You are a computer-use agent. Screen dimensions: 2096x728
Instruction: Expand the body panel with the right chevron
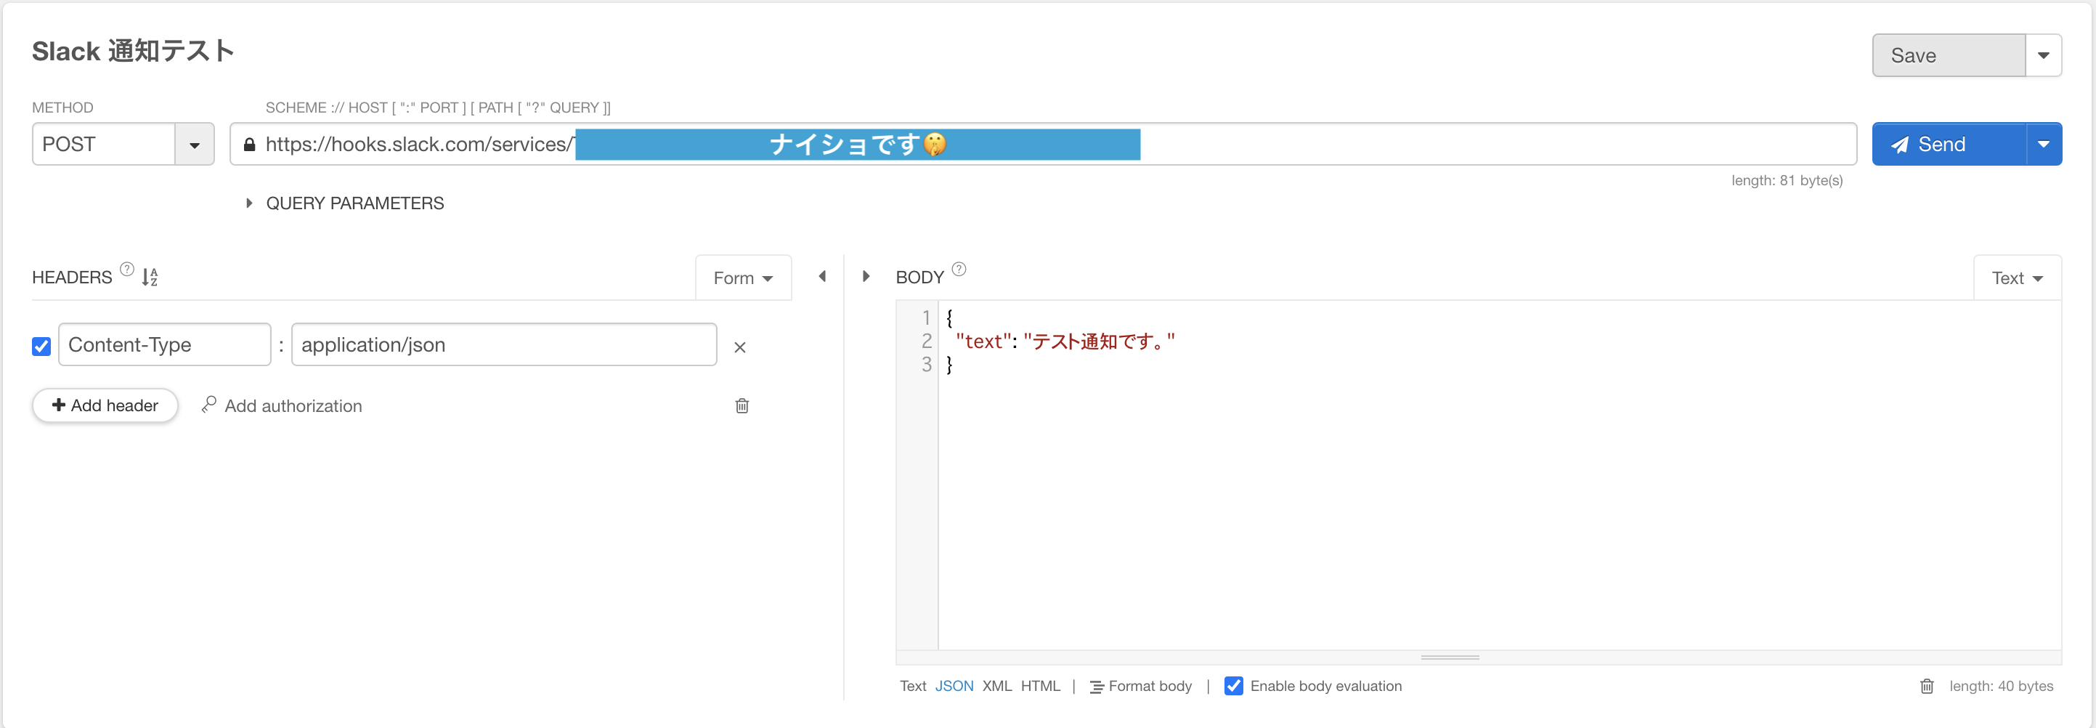(x=865, y=277)
